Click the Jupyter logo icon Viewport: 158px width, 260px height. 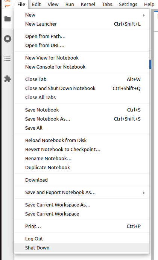7,4
